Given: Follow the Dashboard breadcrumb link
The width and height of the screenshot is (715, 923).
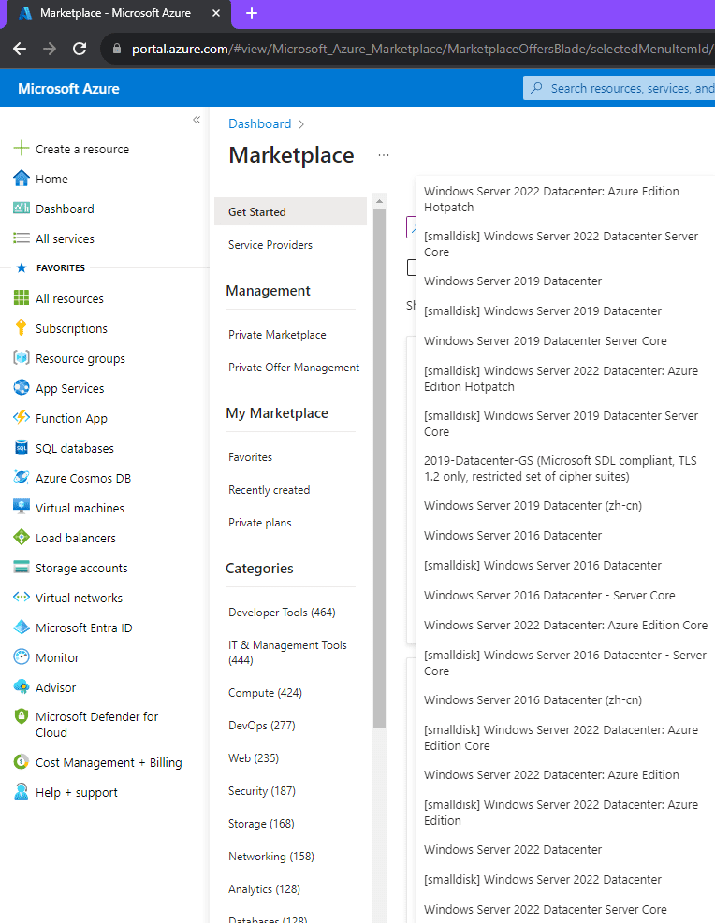Looking at the screenshot, I should tap(260, 123).
